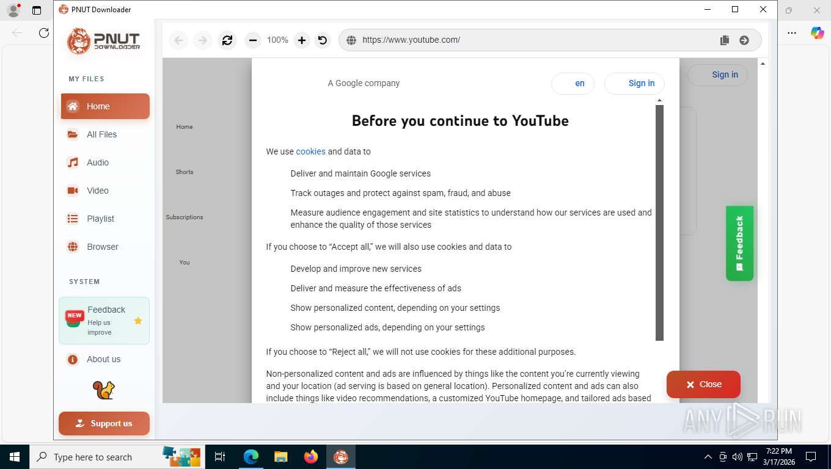Follow the cookies link
The width and height of the screenshot is (831, 469).
[x=311, y=151]
